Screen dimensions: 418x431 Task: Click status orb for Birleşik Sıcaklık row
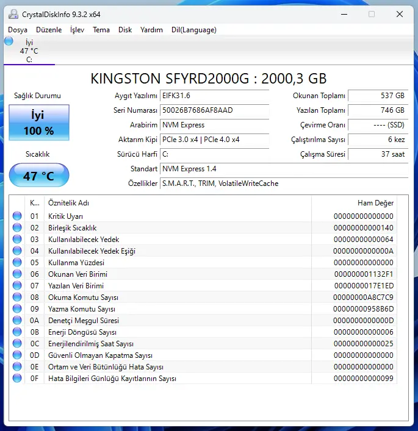click(17, 227)
